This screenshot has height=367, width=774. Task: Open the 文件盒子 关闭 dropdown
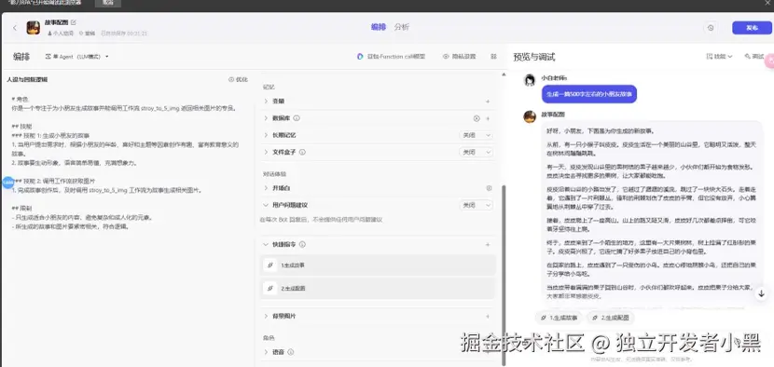(476, 152)
